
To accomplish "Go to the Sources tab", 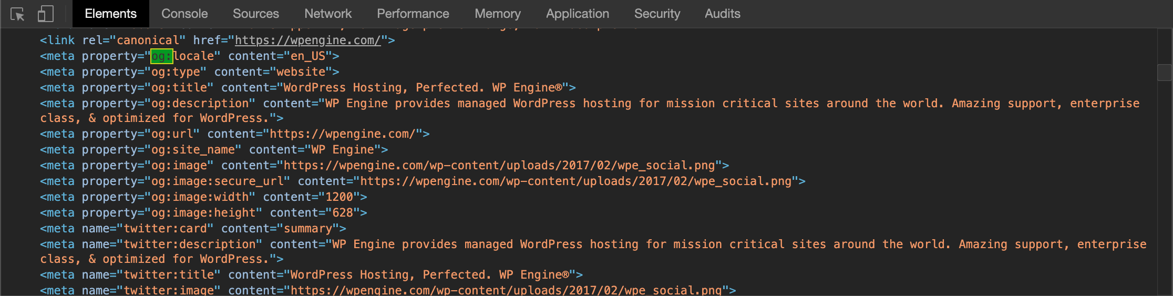I will click(x=256, y=14).
